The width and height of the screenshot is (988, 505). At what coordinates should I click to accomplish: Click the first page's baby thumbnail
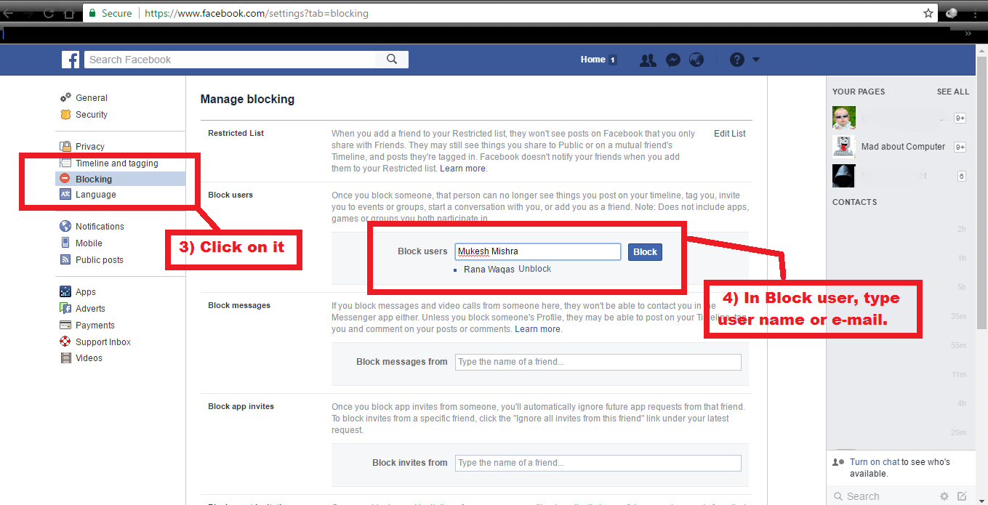click(844, 117)
